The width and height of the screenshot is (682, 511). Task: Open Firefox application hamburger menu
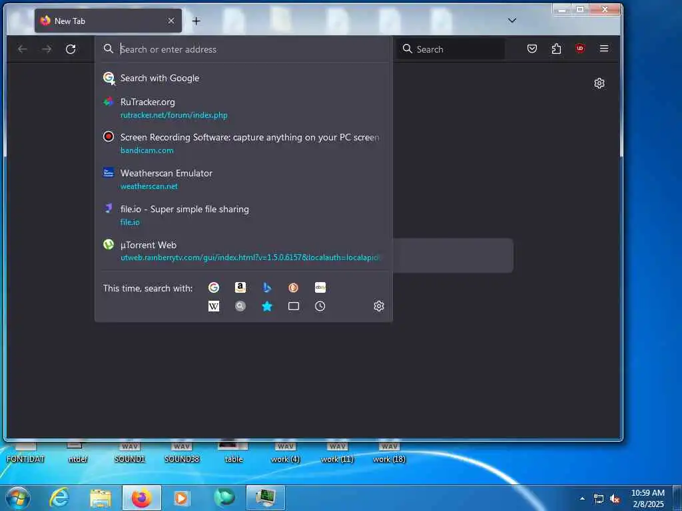(604, 49)
